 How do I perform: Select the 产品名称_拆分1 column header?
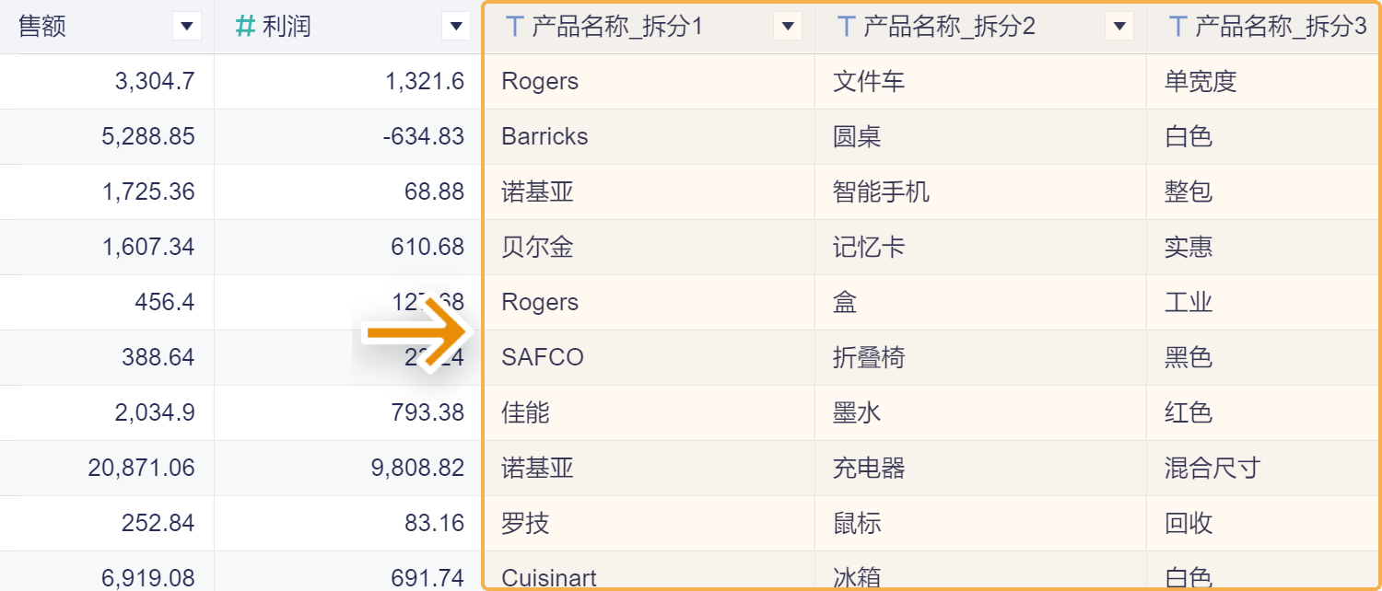(x=617, y=27)
